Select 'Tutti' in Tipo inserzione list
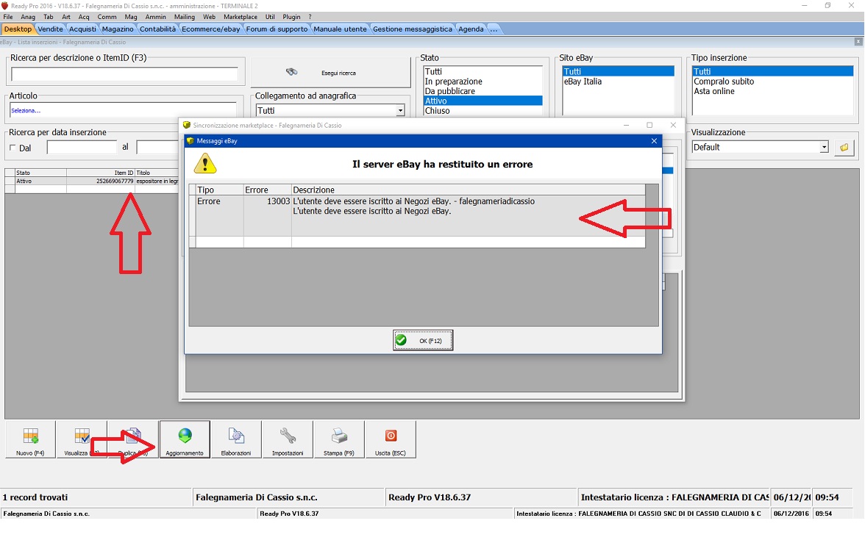 772,72
